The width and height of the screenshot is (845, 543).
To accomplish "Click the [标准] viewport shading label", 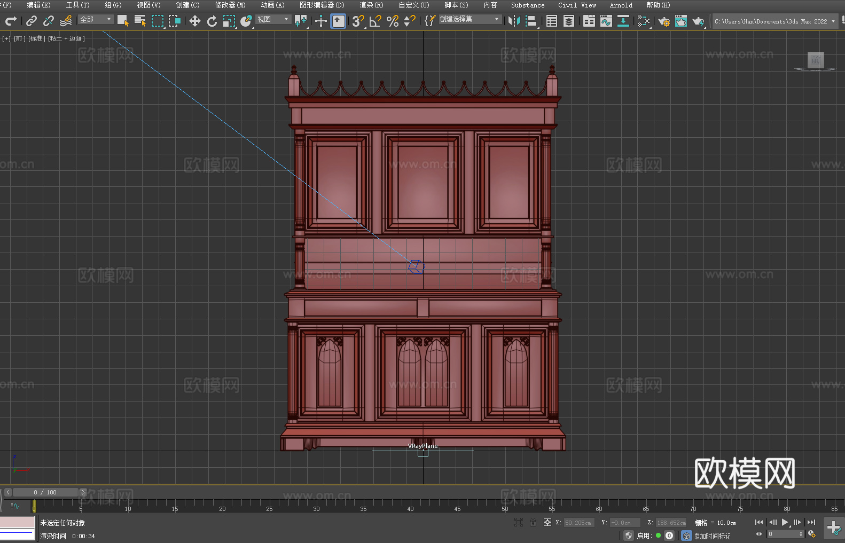I will coord(36,38).
